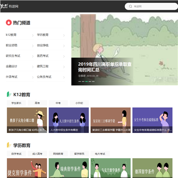Select the 学生家长 tab
Screen dimensions: 178x178
click(x=16, y=103)
